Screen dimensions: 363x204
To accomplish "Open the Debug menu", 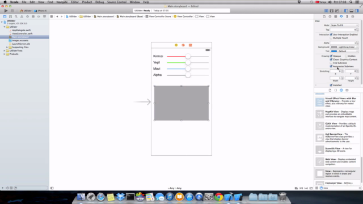I will (x=100, y=2).
